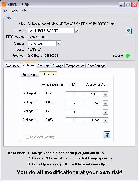Open the Tools menu
139x181 pixels.
pos(14,11)
